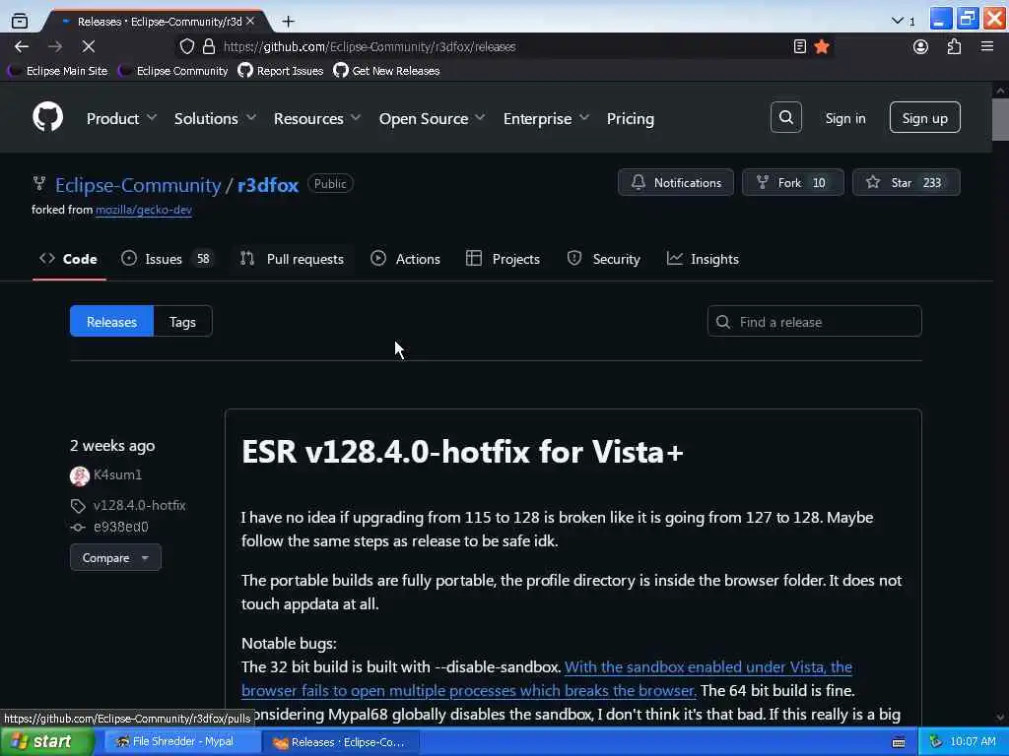Click the system tray icon beside the clock

coord(936,742)
